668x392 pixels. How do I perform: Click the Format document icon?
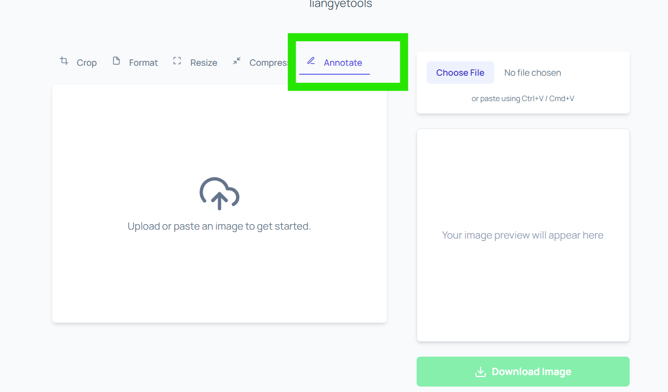point(115,61)
